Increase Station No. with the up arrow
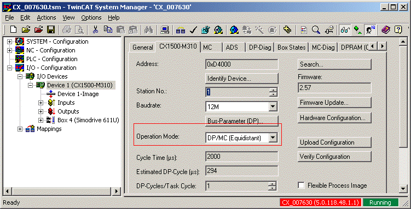Screen dimensions: 411x209 coord(273,89)
